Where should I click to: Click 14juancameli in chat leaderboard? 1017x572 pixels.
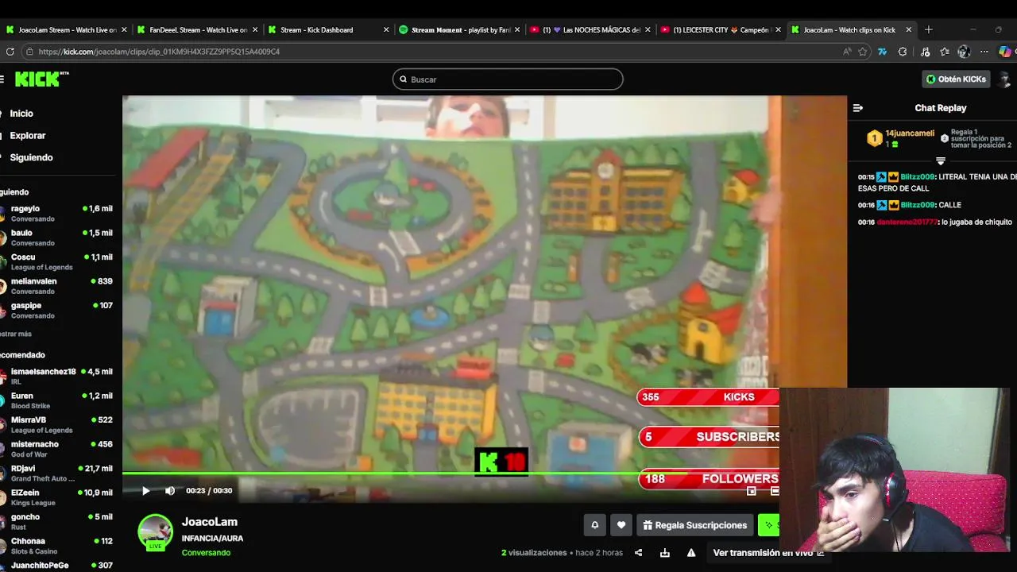[x=910, y=133]
